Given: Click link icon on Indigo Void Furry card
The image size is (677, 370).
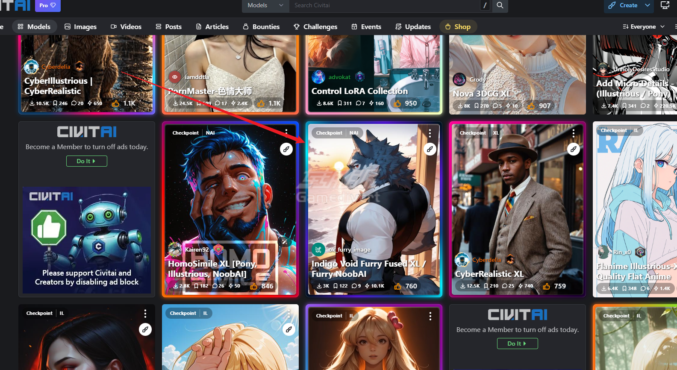Looking at the screenshot, I should click(x=430, y=149).
